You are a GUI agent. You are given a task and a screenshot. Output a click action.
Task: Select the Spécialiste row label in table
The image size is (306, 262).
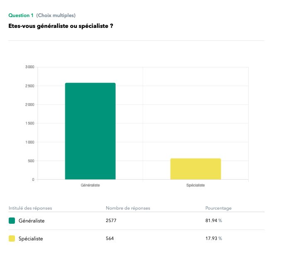pyautogui.click(x=31, y=239)
